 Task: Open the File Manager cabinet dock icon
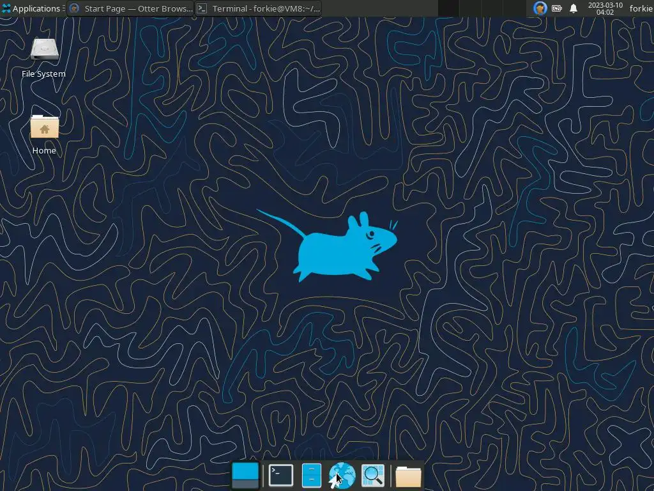pos(311,475)
